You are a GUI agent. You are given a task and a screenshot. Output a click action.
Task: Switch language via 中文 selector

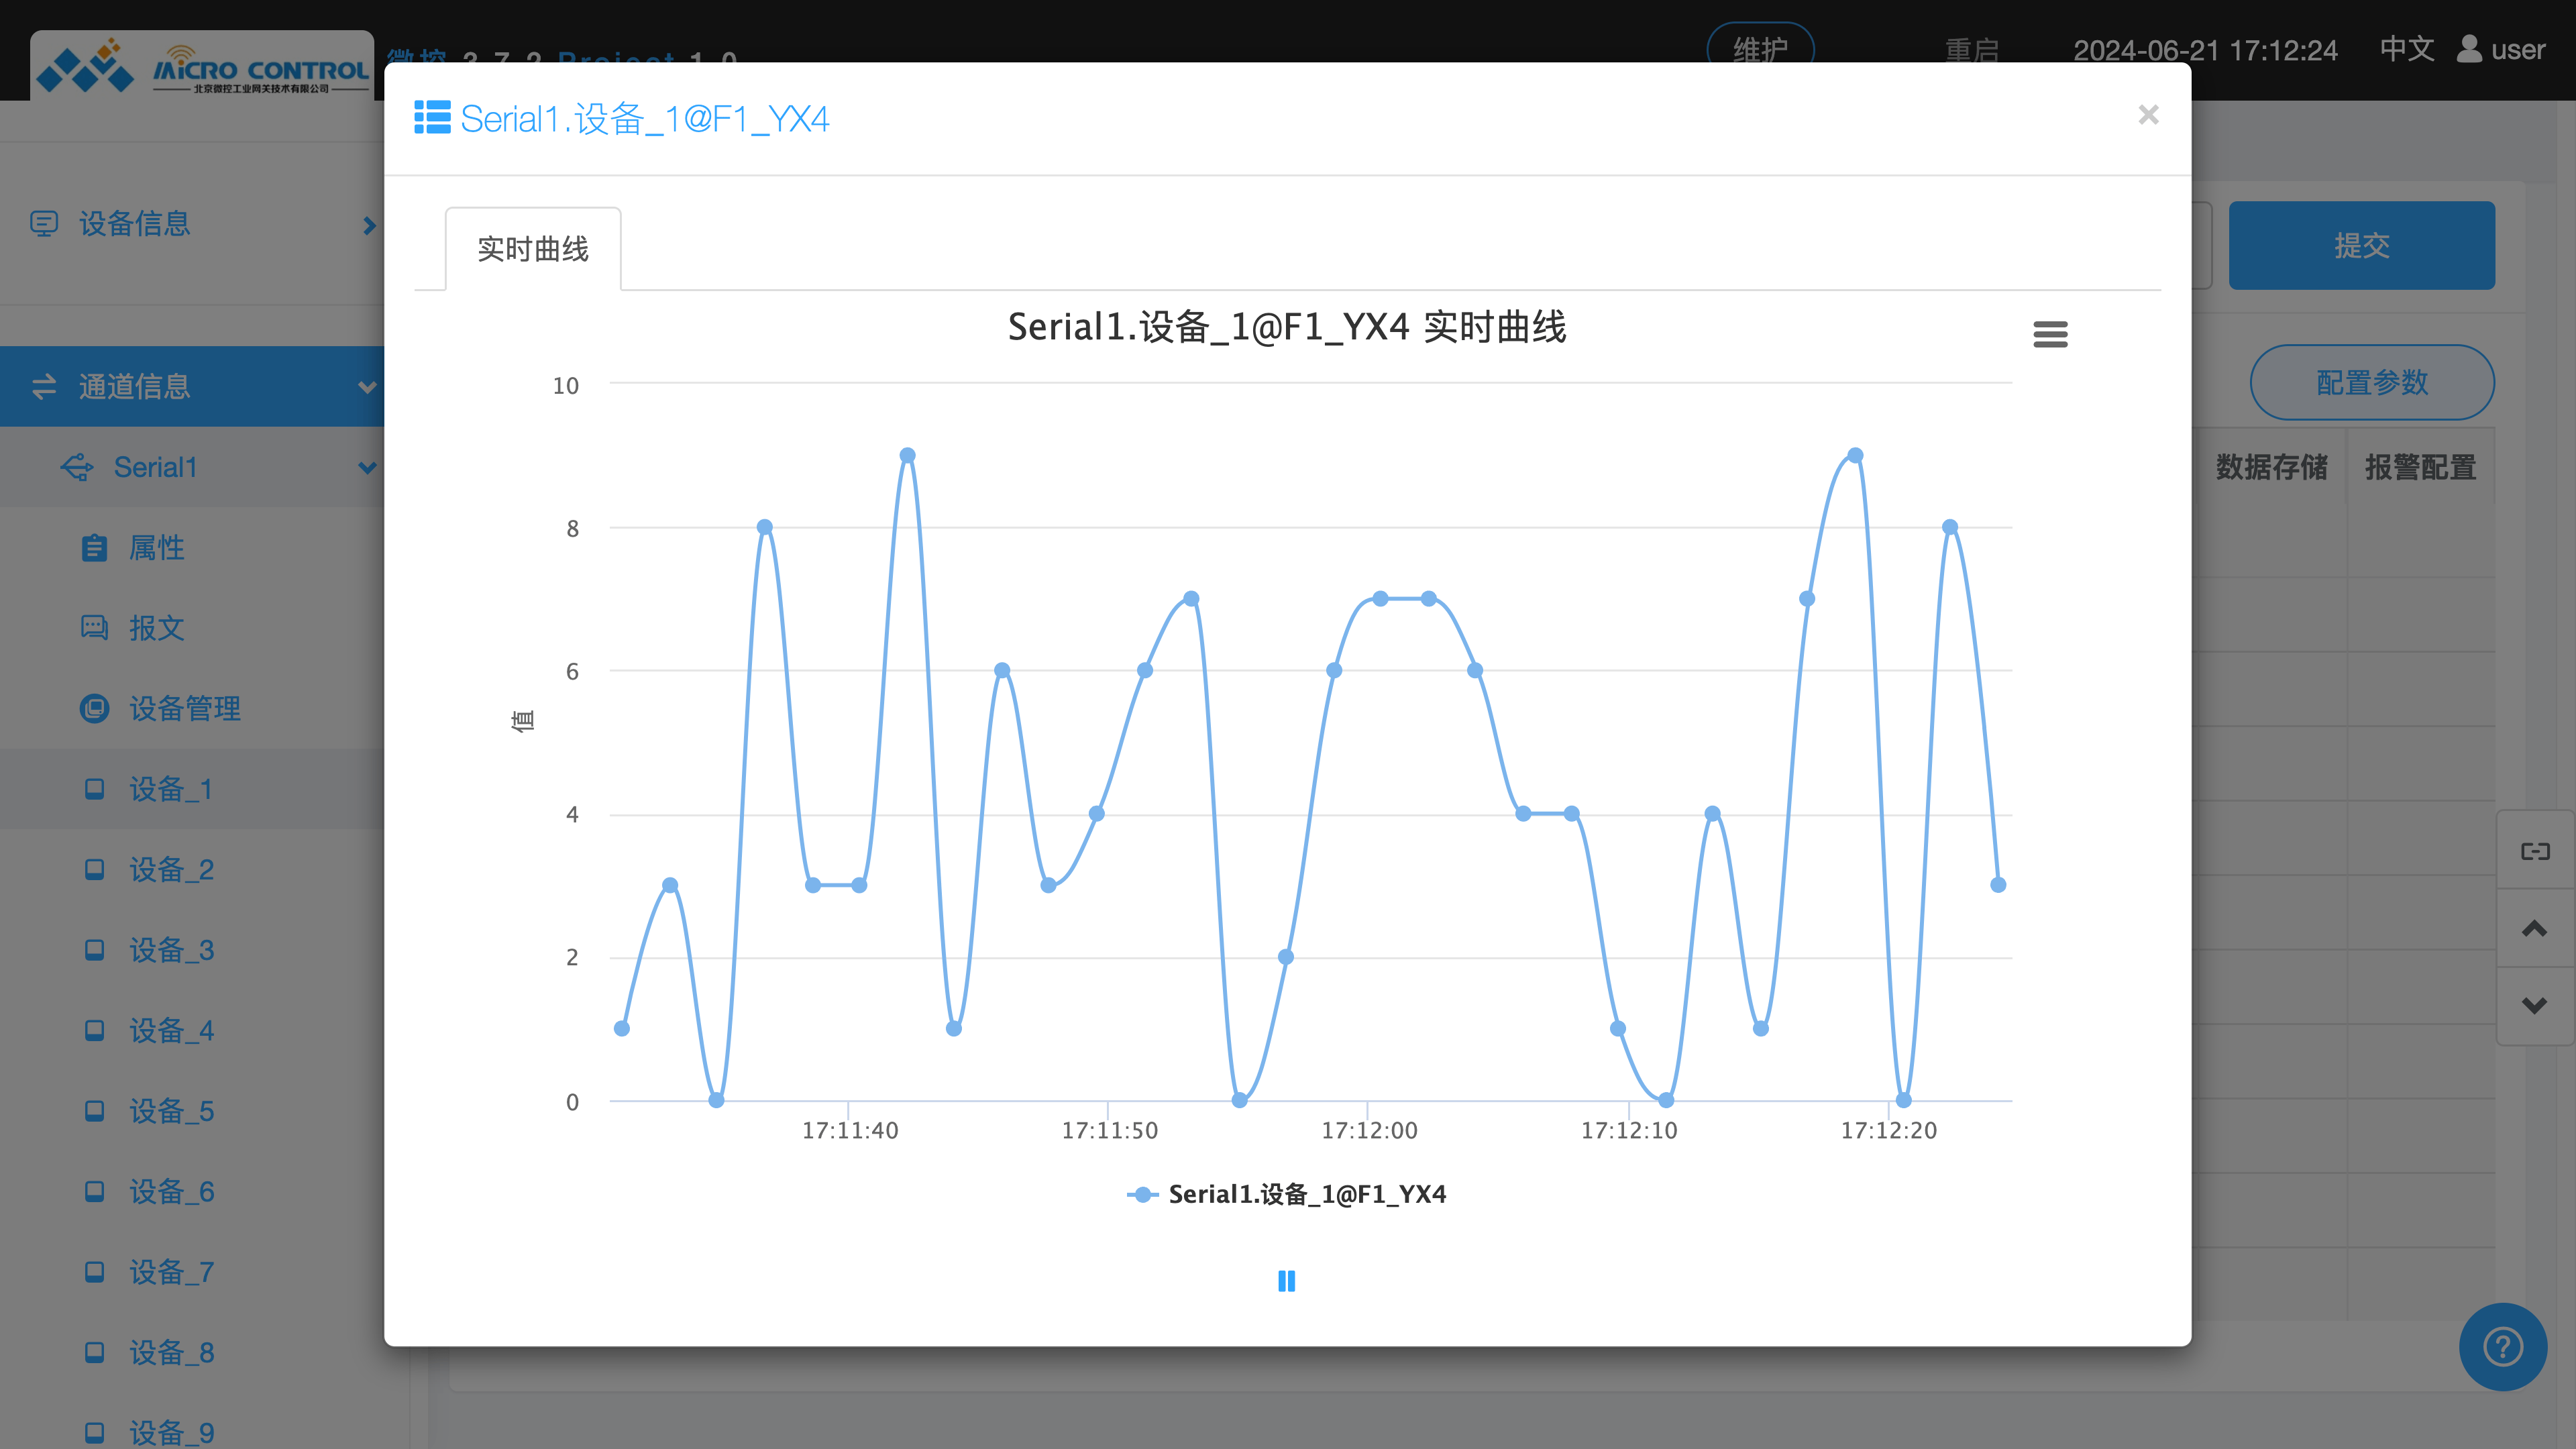click(2406, 49)
